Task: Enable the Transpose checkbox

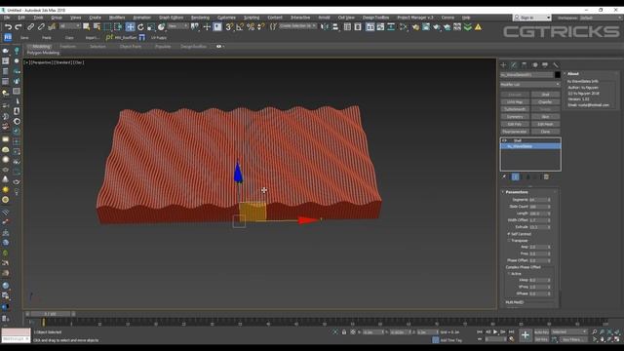Action: (x=509, y=241)
